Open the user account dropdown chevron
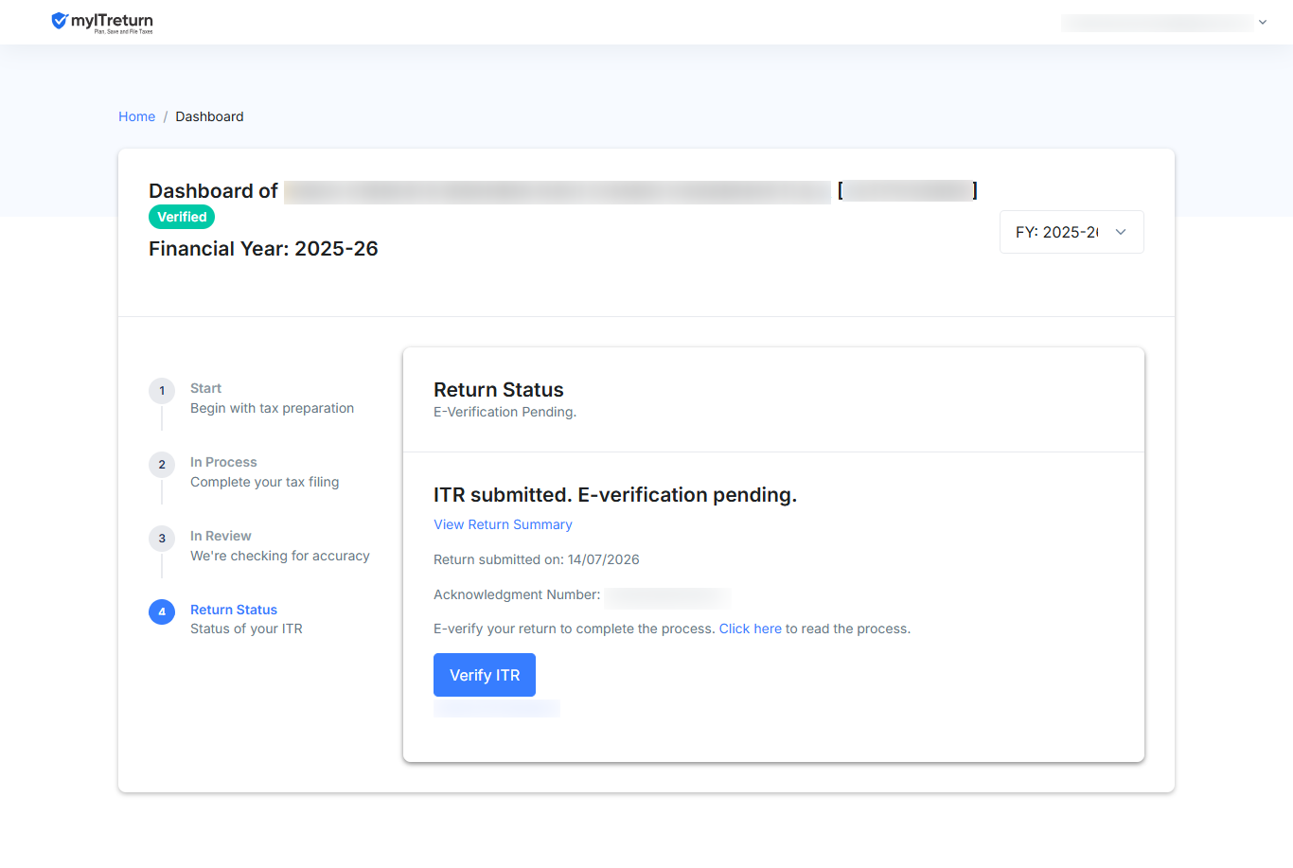 pos(1263,23)
